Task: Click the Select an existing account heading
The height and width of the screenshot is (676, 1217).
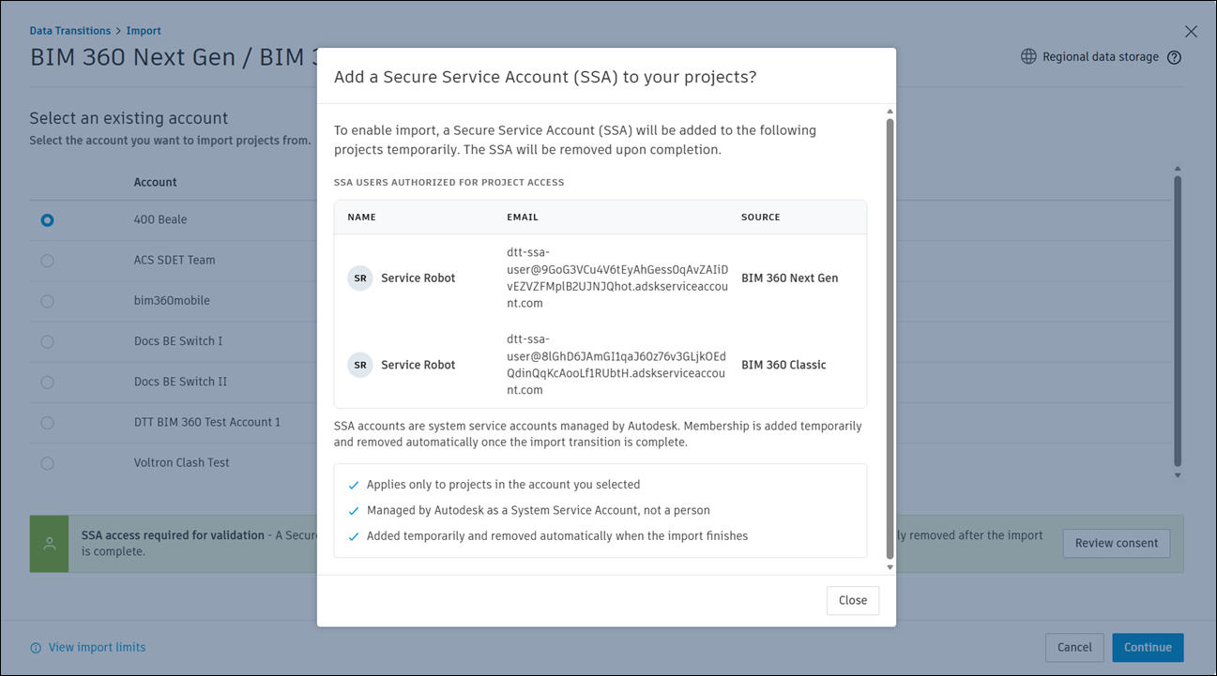Action: pos(129,118)
